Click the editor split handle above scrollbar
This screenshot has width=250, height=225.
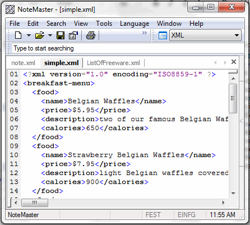point(233,72)
